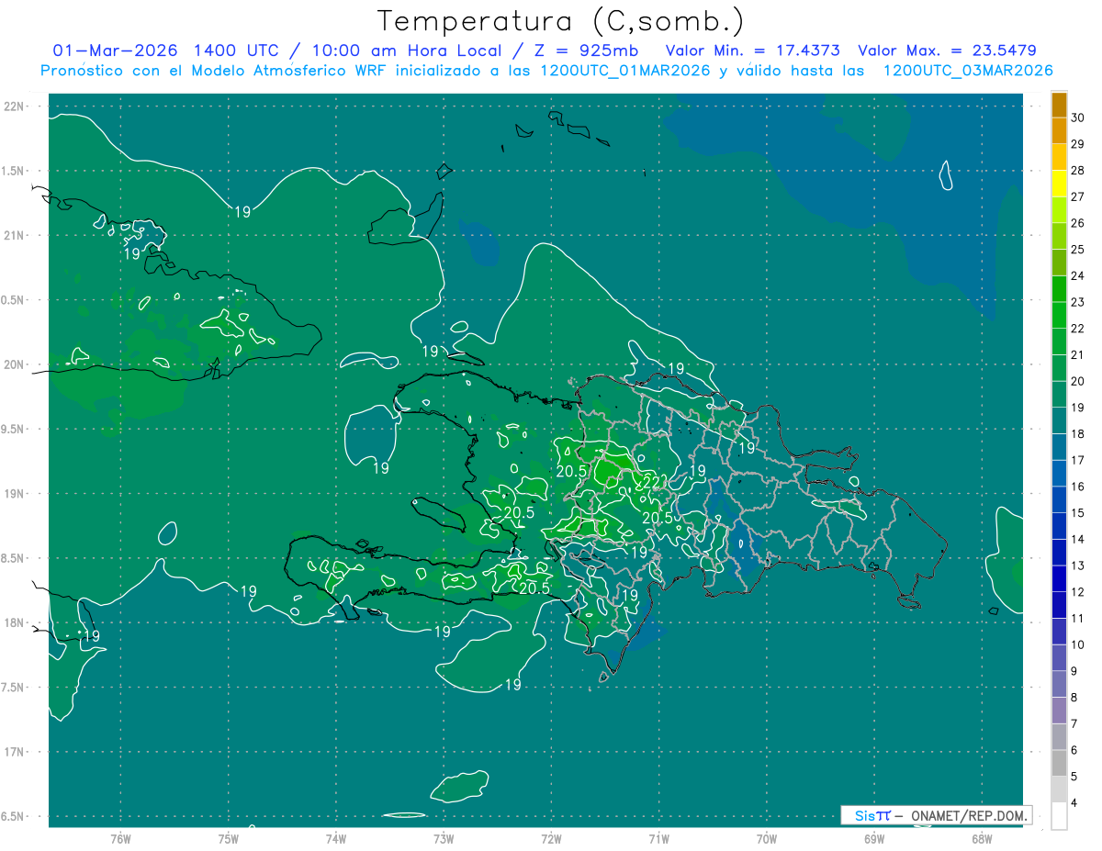
Task: Click the Valor Max. = 23.5479 text
Action: [947, 50]
